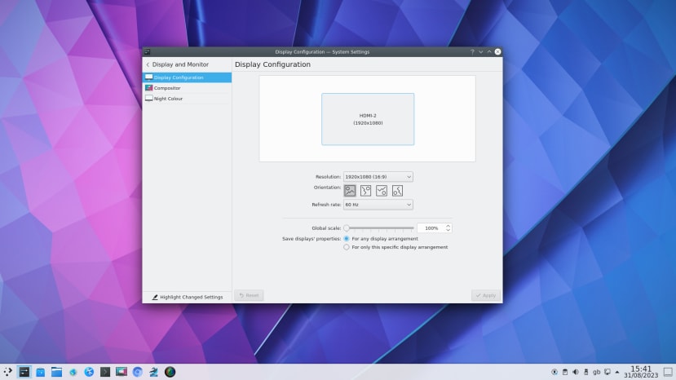Click the Reset button

click(x=250, y=295)
